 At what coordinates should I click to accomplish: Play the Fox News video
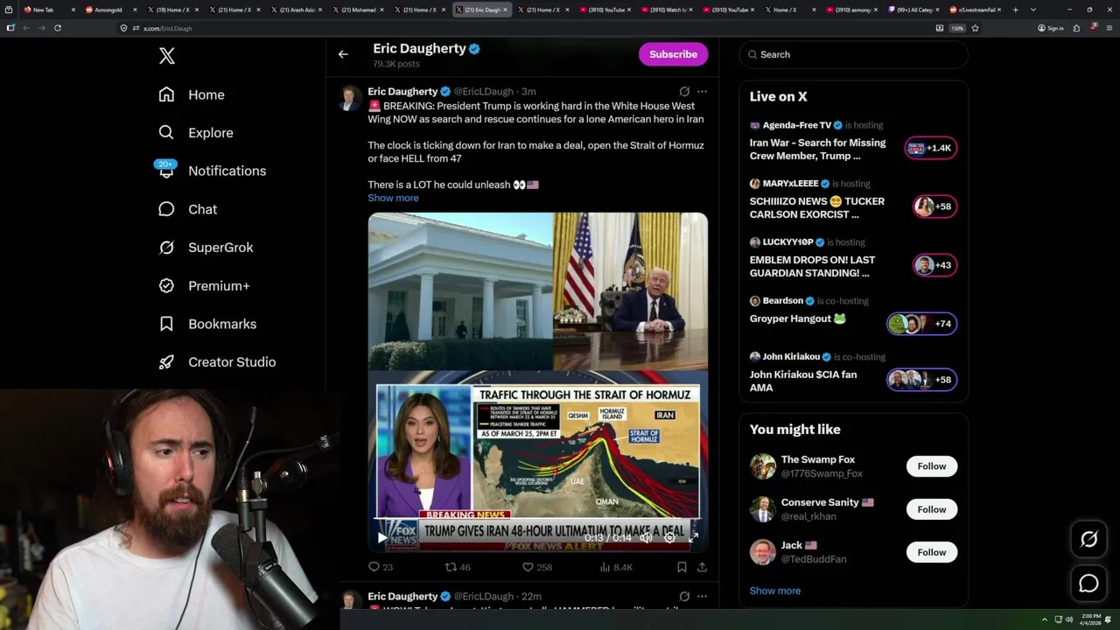(x=381, y=537)
